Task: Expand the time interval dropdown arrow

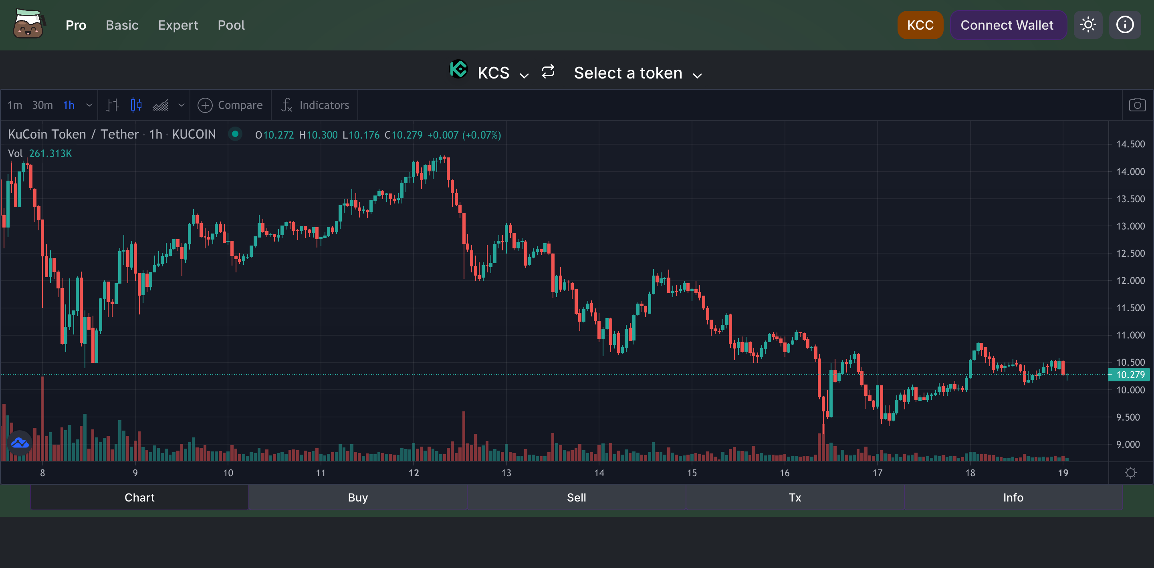Action: click(x=89, y=105)
